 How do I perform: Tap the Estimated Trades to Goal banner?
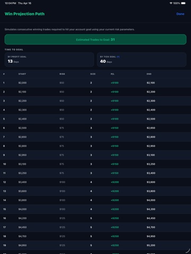click(x=95, y=40)
